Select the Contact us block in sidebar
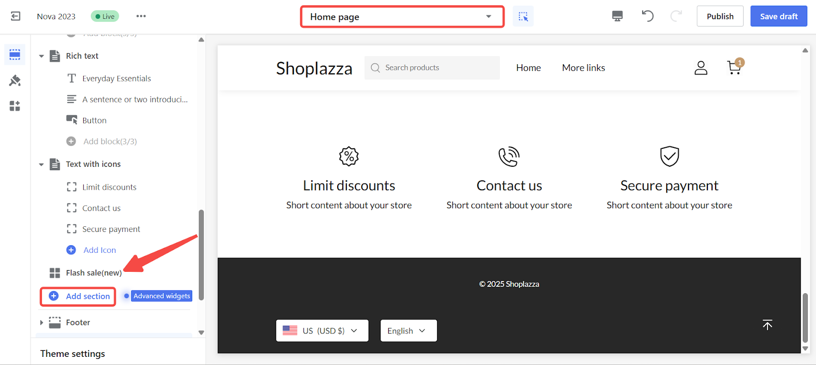 [x=101, y=208]
